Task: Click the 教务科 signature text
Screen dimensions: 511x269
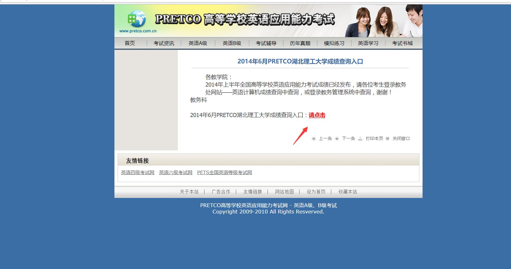Action: (198, 100)
